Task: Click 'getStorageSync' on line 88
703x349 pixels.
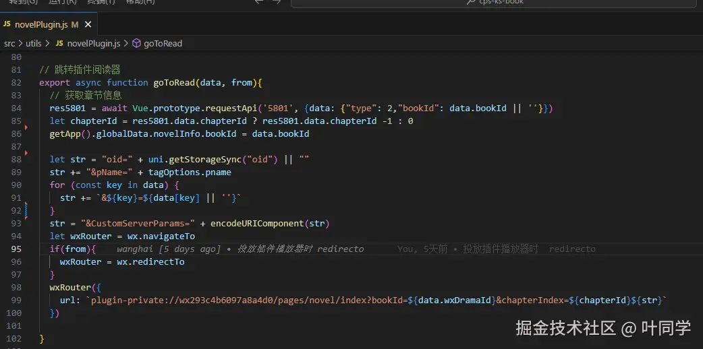Action: point(205,160)
